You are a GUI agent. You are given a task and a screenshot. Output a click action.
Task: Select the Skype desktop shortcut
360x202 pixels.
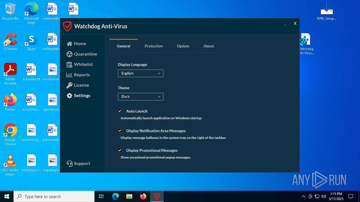pos(31,42)
